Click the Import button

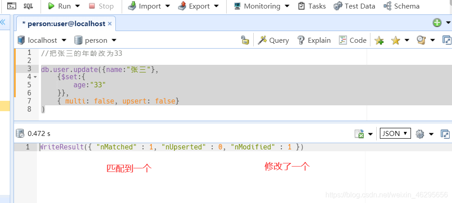(x=144, y=6)
